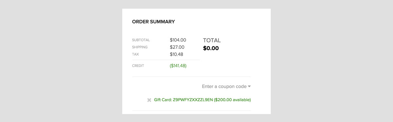Select the Gift Card Z9PWFYZXXZZL9EN text
This screenshot has width=393, height=122.
(183, 100)
